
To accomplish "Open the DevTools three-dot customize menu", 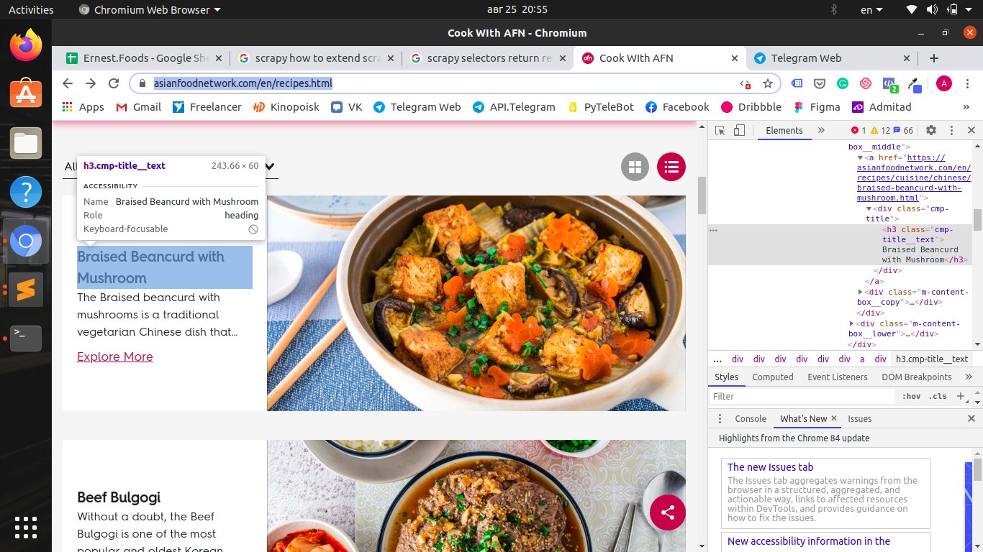I will (951, 130).
